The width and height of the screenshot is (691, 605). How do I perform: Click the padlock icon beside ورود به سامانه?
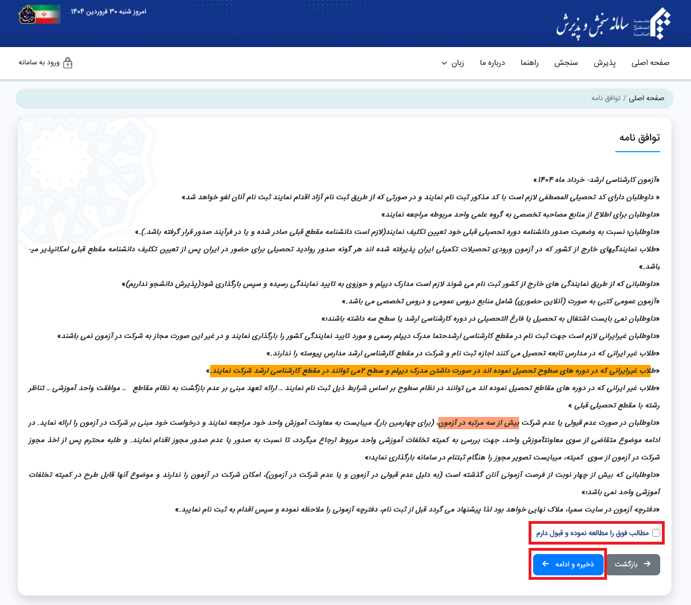coord(68,63)
